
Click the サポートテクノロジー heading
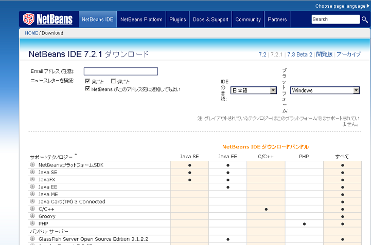[x=51, y=157]
